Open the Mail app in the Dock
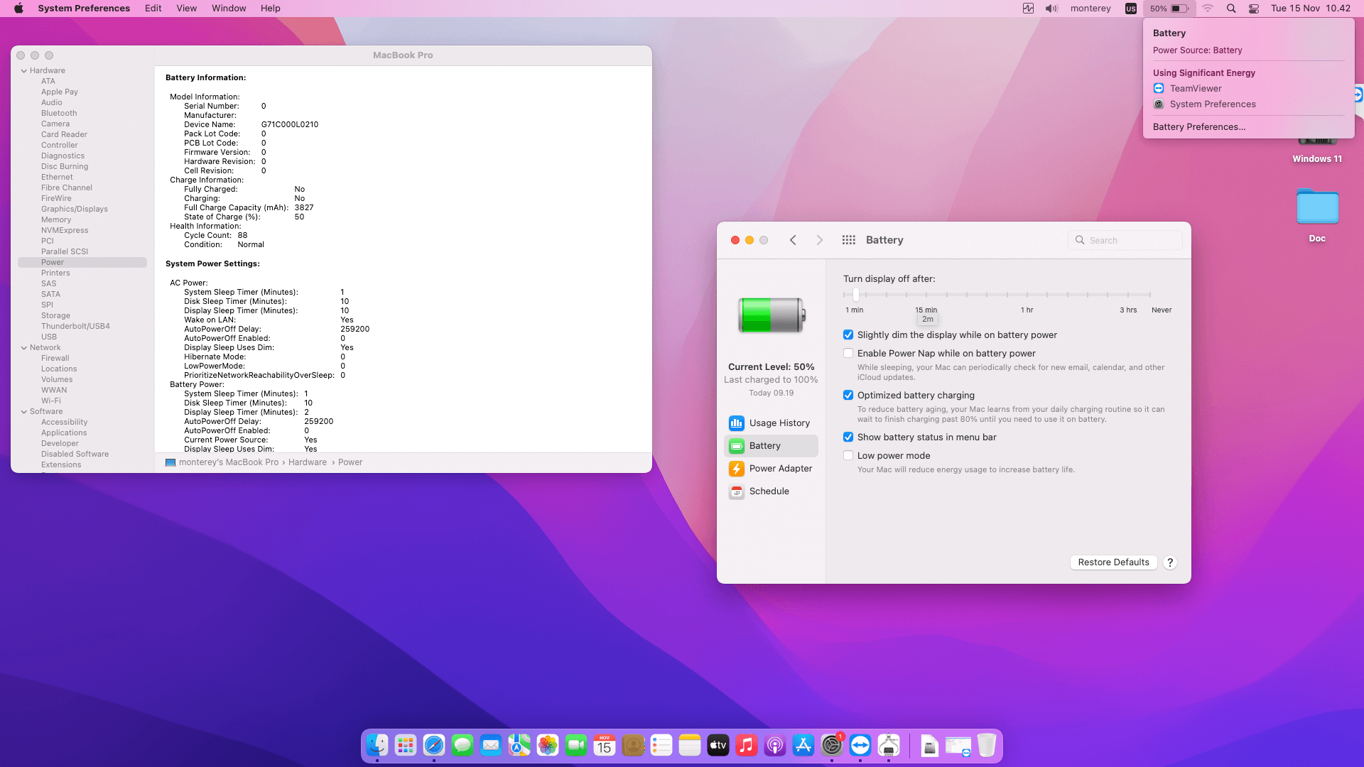 pyautogui.click(x=491, y=745)
